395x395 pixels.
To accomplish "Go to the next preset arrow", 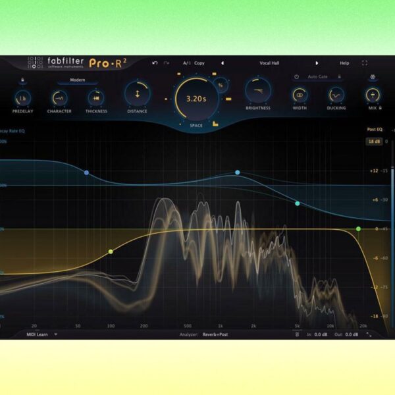I will pyautogui.click(x=317, y=63).
